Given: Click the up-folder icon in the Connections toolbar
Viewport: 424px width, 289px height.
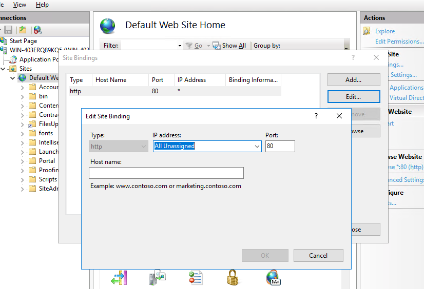Looking at the screenshot, I should pos(23,30).
